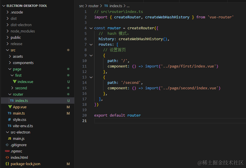Image resolution: width=246 pixels, height=168 pixels.
Task: Click the JS icon beside main.js
Action: (10, 138)
